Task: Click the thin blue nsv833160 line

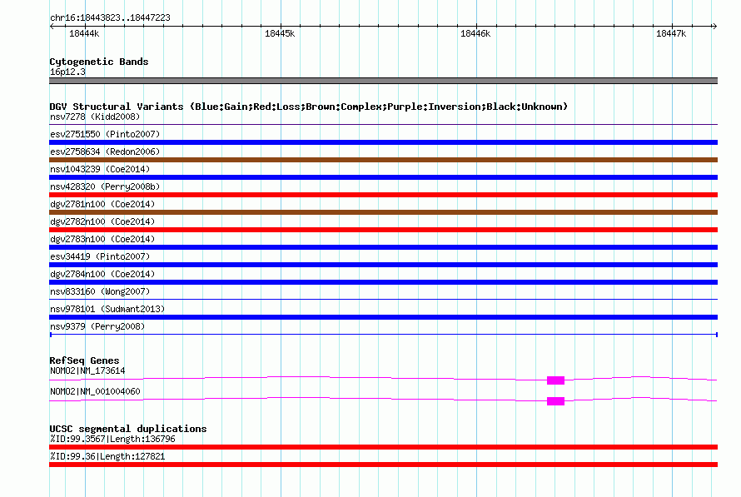Action: click(383, 300)
